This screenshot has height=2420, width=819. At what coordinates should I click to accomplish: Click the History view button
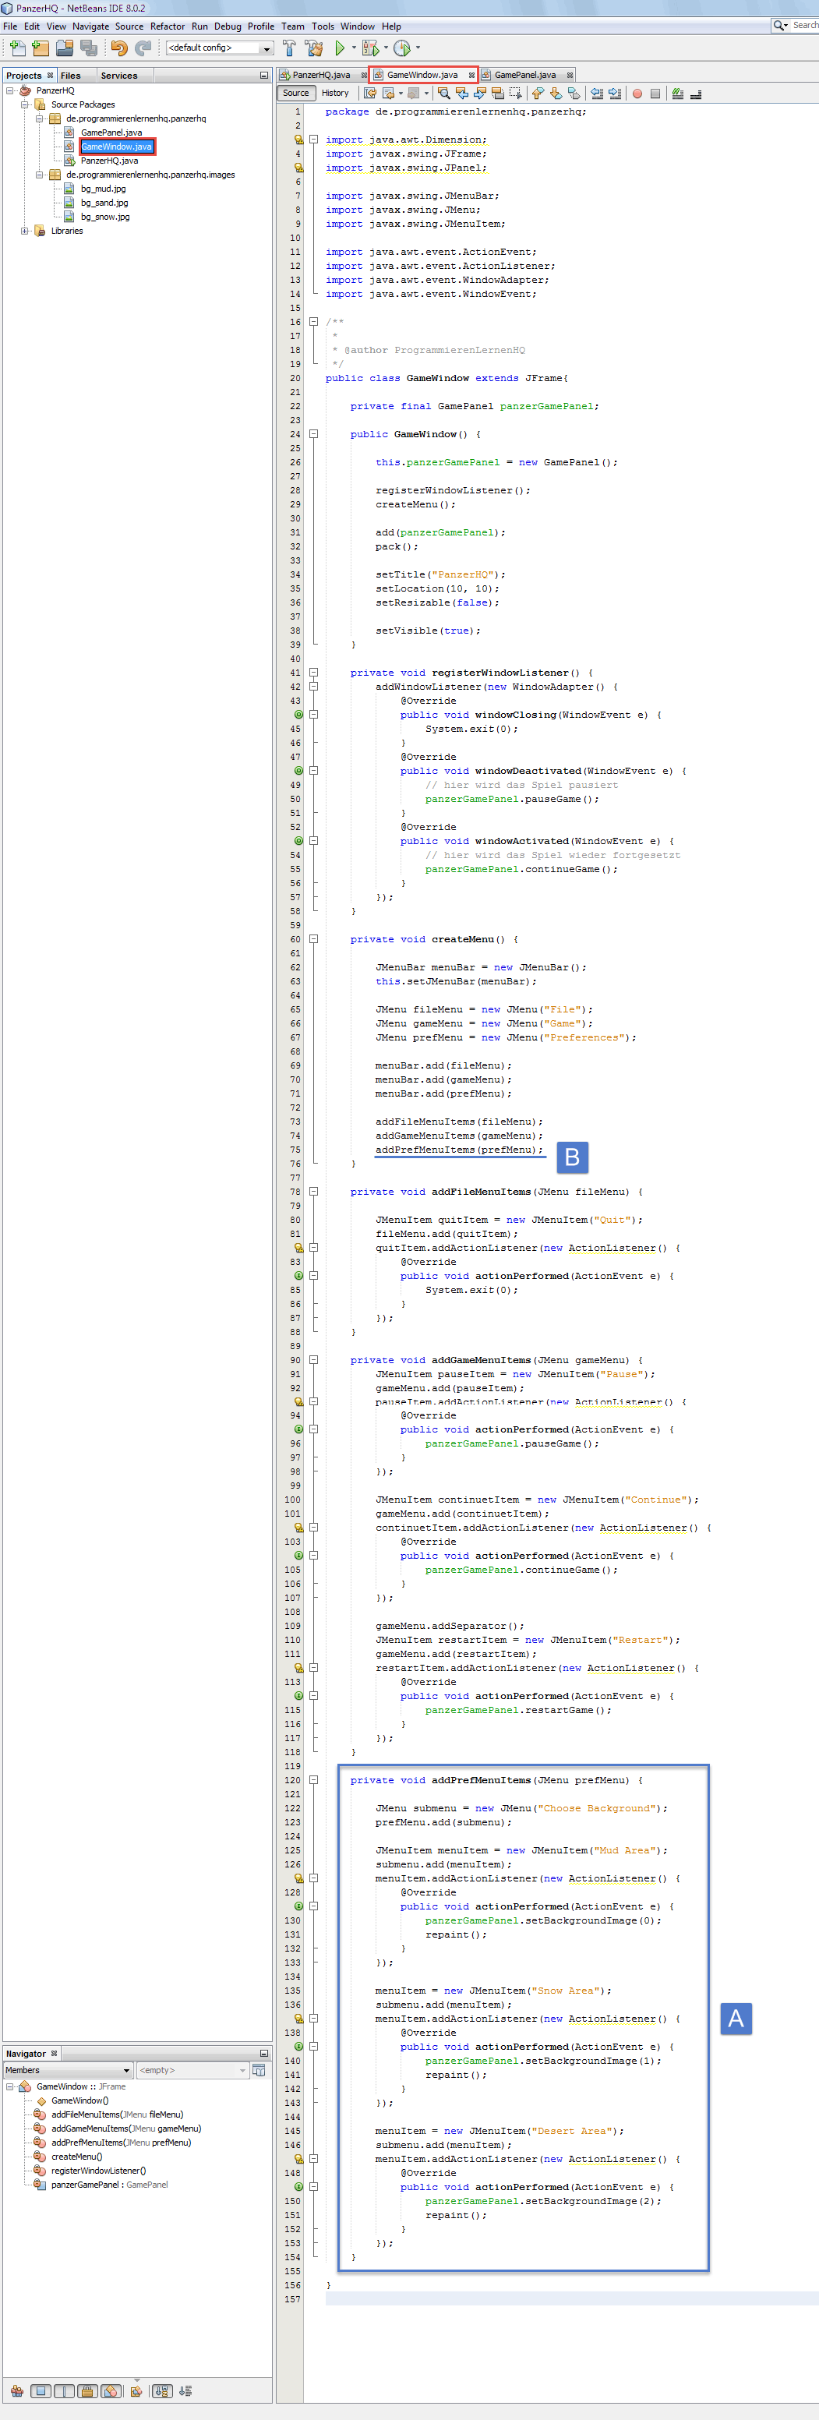pyautogui.click(x=334, y=93)
